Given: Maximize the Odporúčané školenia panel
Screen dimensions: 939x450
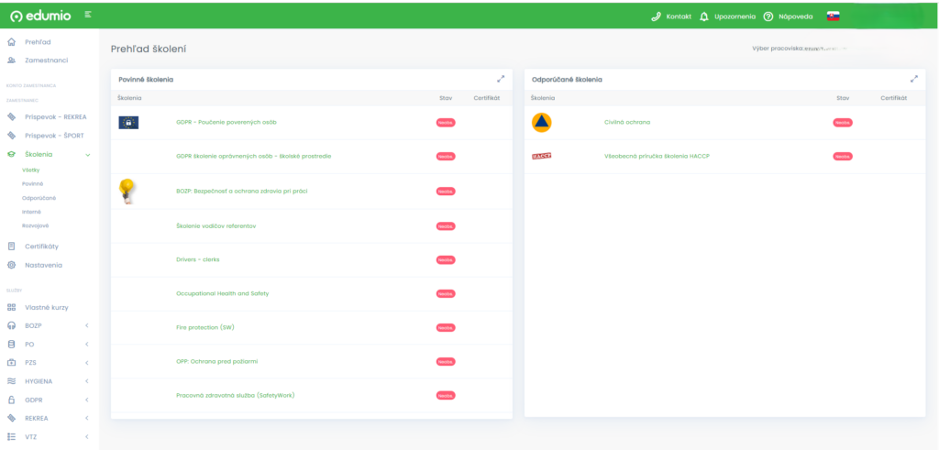Looking at the screenshot, I should 913,79.
